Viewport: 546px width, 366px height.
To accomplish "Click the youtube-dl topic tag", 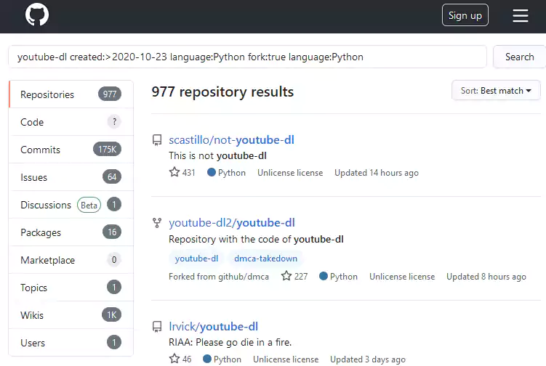I will 196,259.
